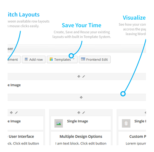
Task: Click plus icon in the second gray bar
Action: (81, 97)
